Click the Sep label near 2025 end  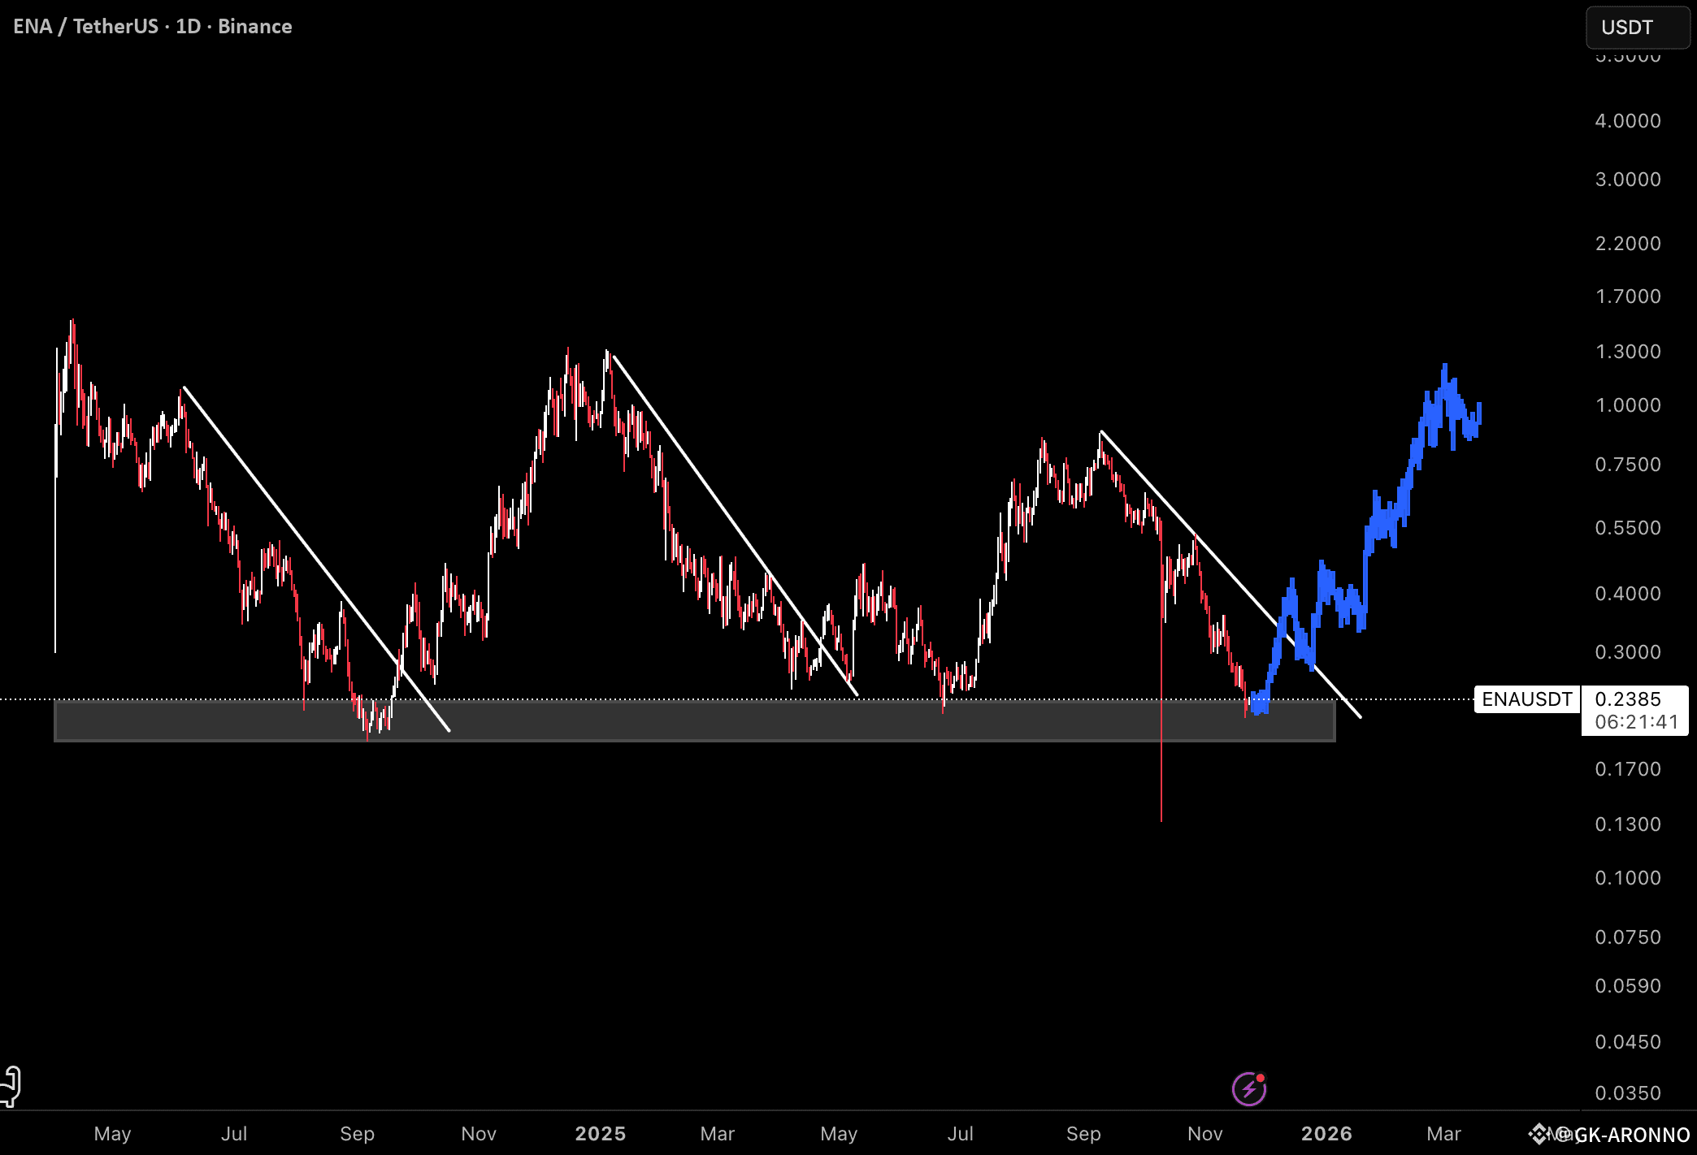click(x=1083, y=1134)
